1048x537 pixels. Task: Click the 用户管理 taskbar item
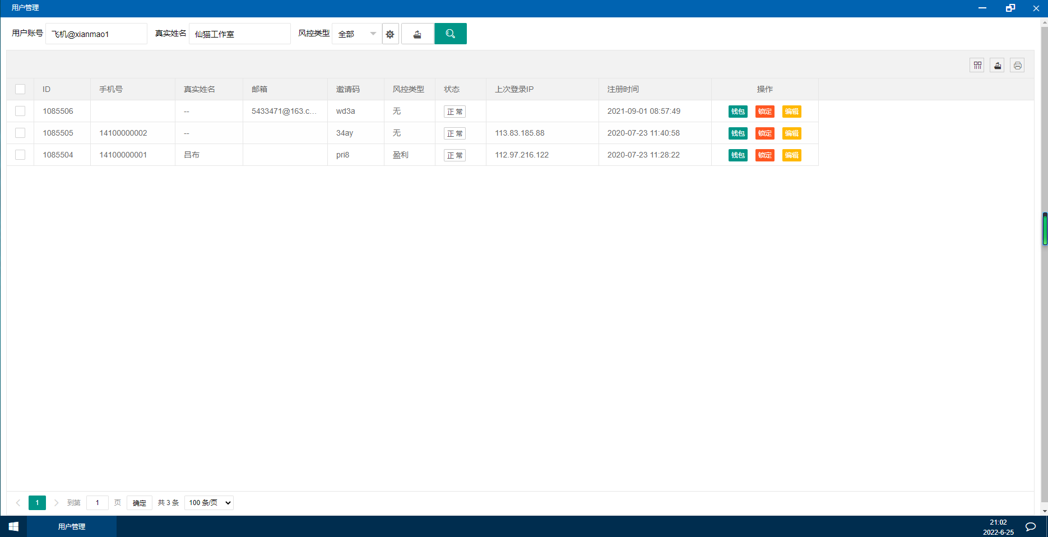click(72, 526)
